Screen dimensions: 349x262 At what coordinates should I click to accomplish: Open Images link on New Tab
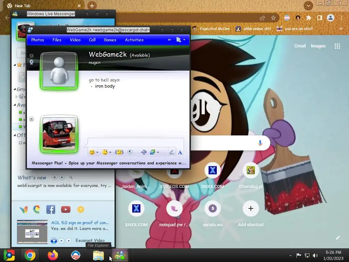click(x=318, y=46)
